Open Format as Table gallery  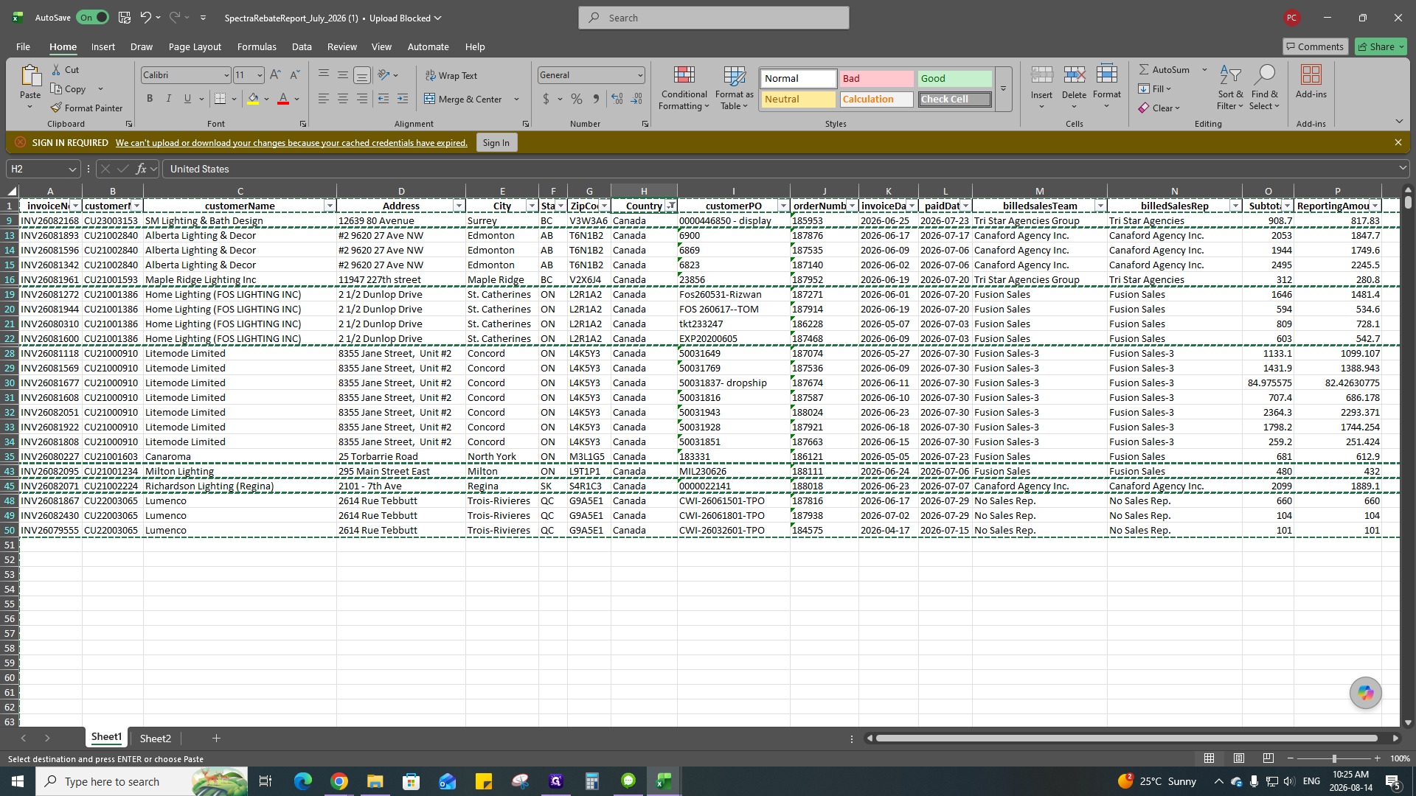coord(734,88)
